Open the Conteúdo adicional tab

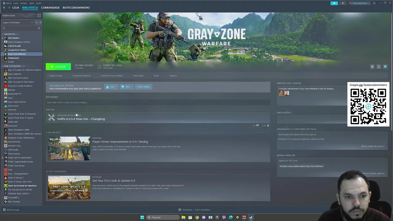coord(82,76)
